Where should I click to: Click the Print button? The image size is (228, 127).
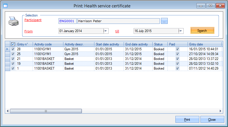187,120
